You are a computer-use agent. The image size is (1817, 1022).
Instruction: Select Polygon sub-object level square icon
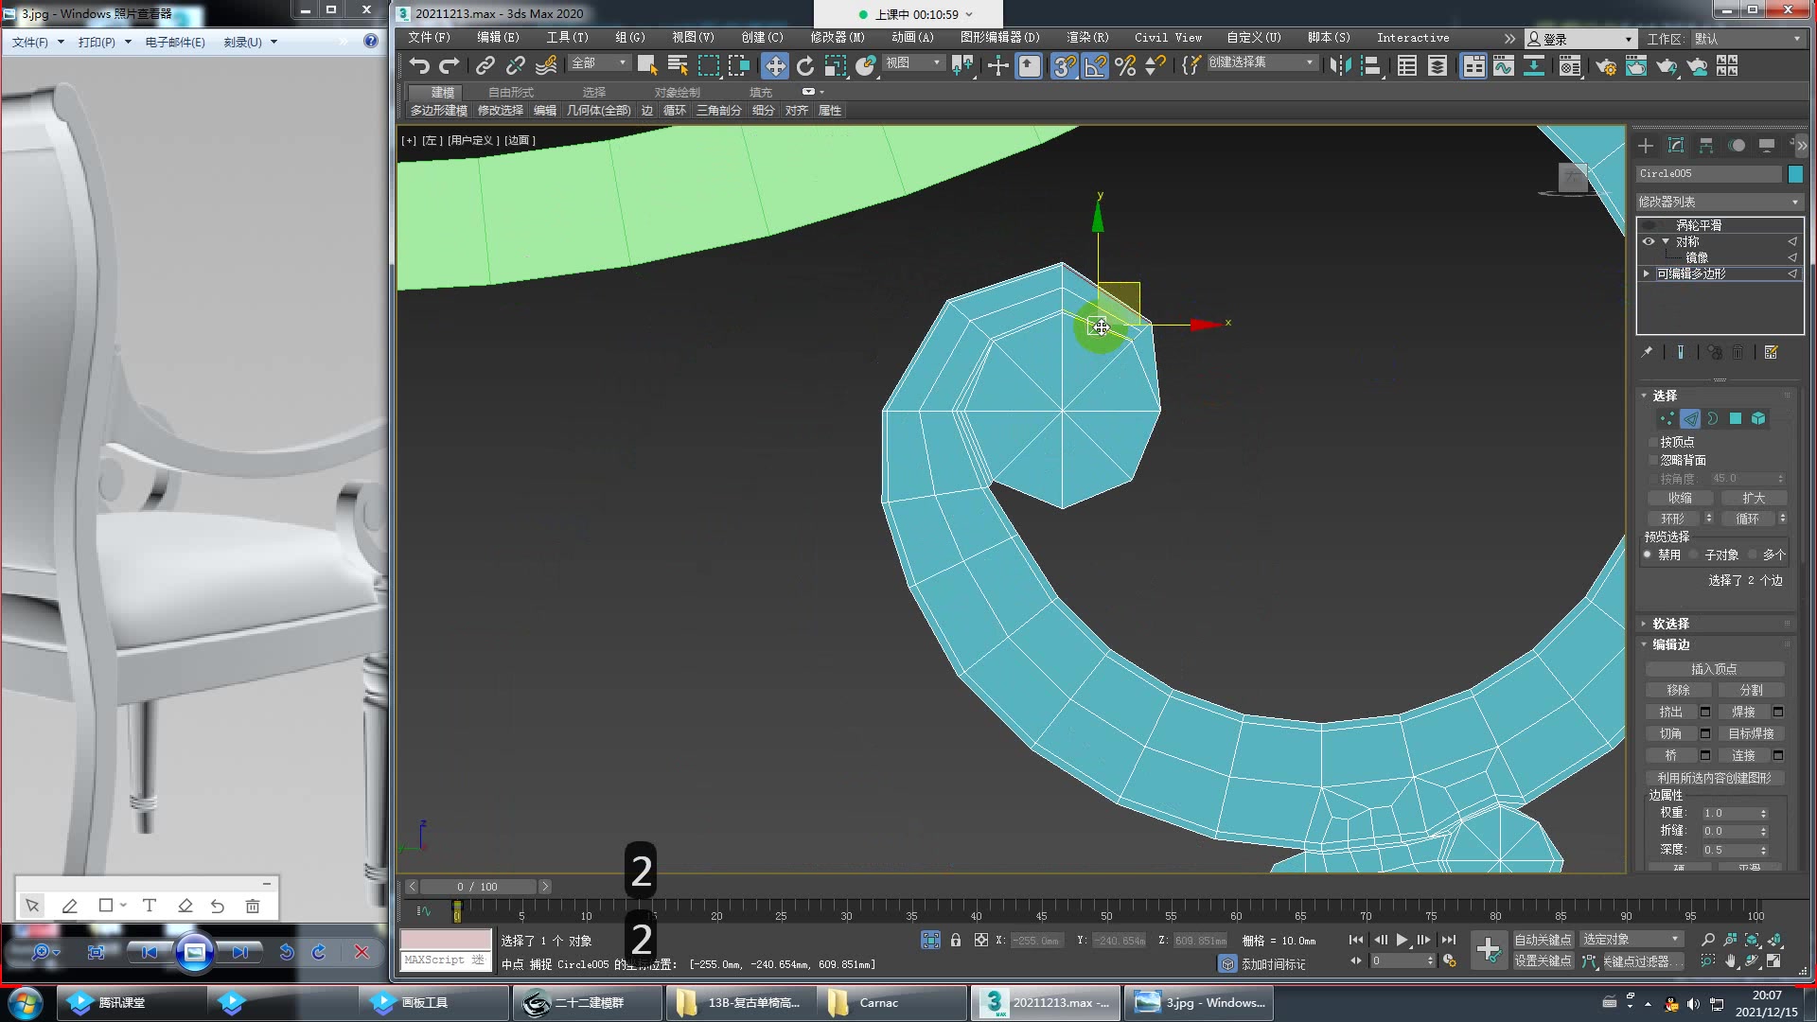1736,418
